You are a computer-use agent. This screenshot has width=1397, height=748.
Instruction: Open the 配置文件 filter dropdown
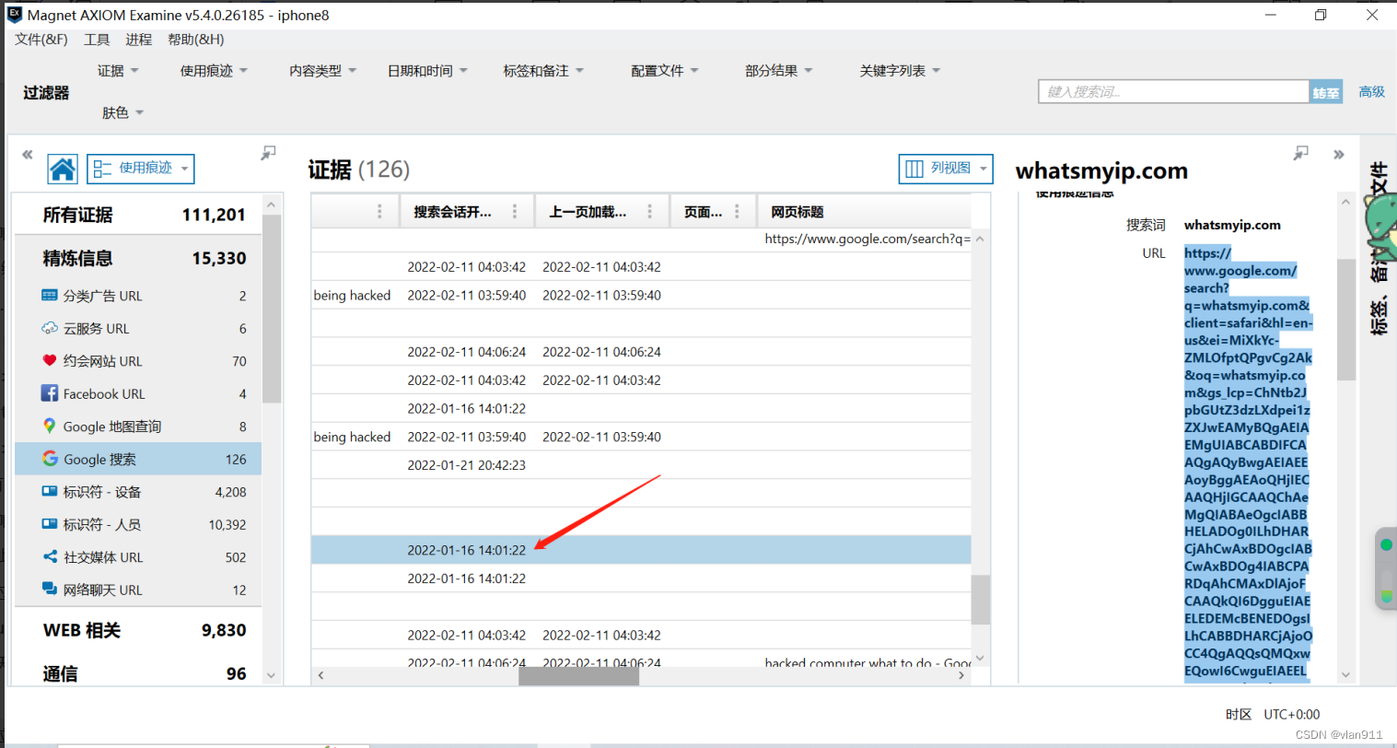point(665,71)
